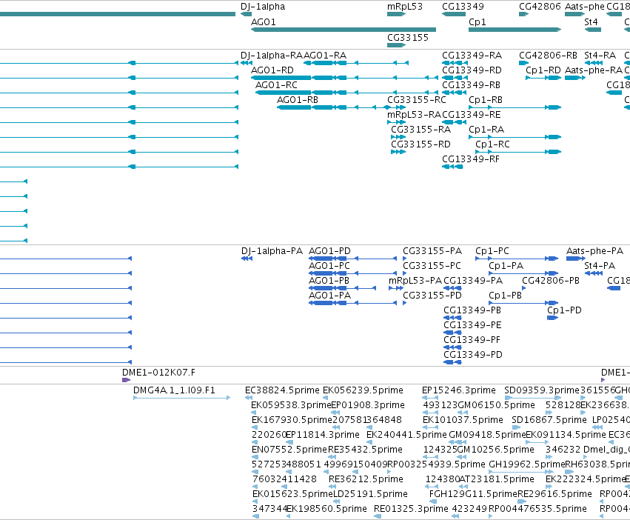The image size is (630, 520).
Task: Select the CG42806 gene label
Action: click(x=540, y=7)
